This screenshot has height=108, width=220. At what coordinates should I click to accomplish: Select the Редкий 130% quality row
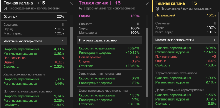click(x=109, y=16)
